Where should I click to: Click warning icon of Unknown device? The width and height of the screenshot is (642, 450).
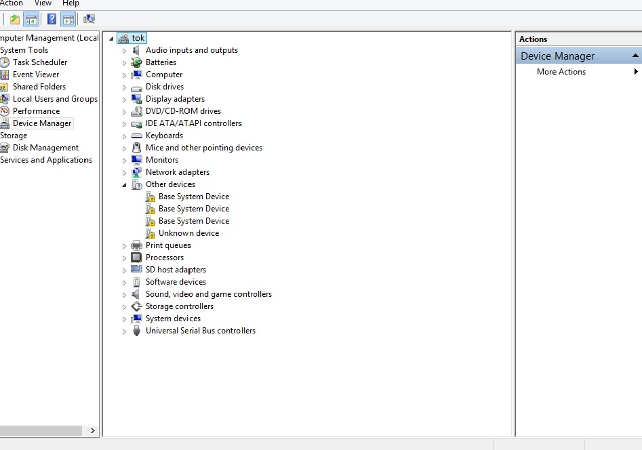point(151,233)
